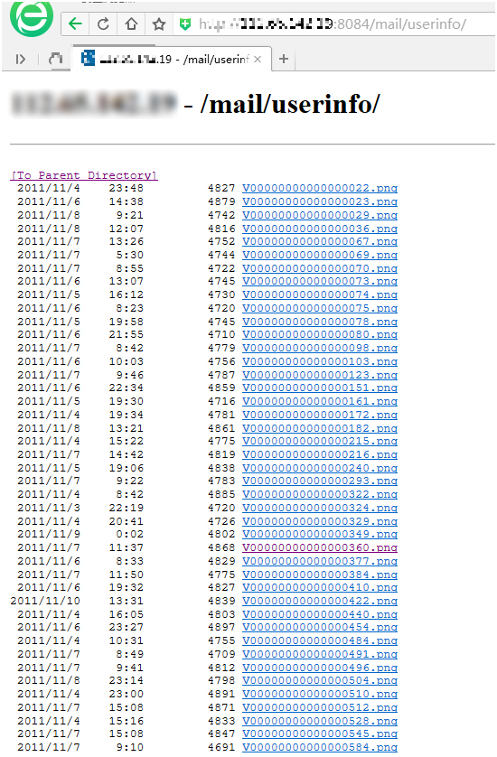Open V0000000000000172.png link
Screen dimensions: 497x757
click(x=320, y=415)
